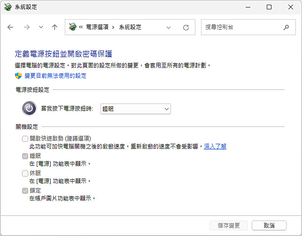Expand the address bar history dropdown
The height and width of the screenshot is (236, 302).
coord(169,28)
